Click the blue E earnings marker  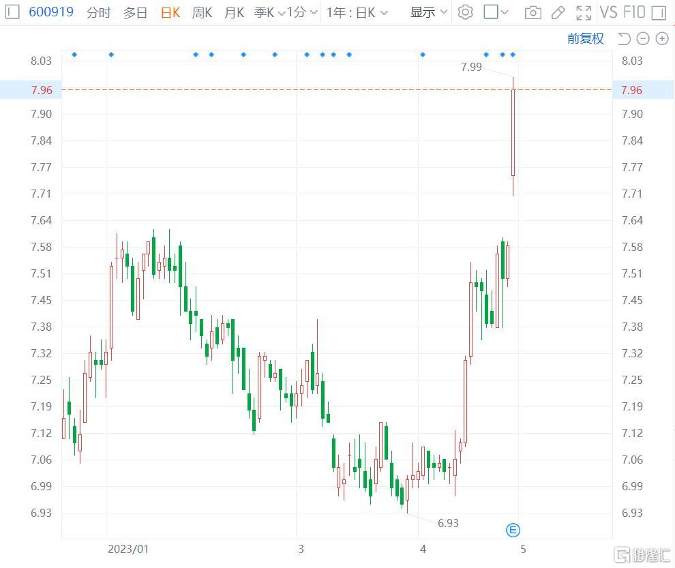tap(513, 530)
